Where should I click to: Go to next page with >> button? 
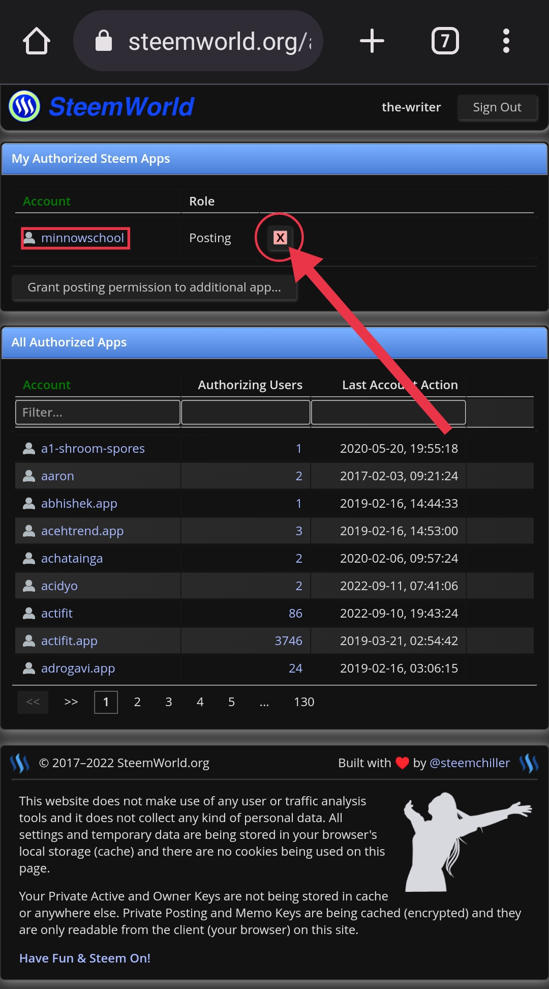(71, 702)
